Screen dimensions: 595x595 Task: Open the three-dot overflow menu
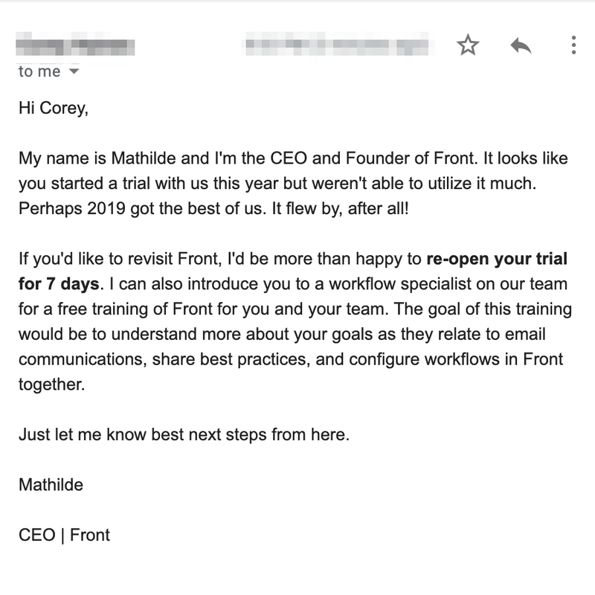(573, 45)
